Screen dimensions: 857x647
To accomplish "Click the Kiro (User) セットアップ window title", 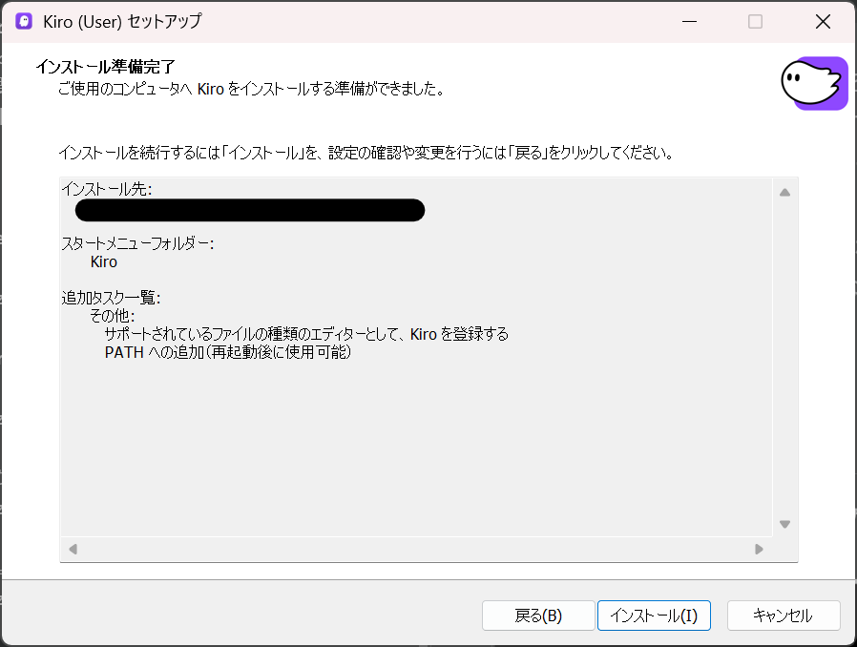I will tap(122, 21).
